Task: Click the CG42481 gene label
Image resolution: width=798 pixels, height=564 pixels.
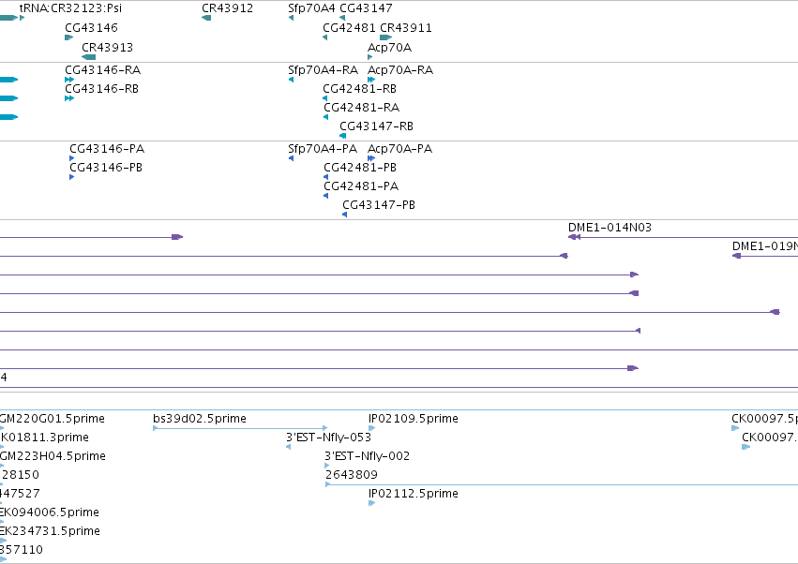Action: tap(349, 27)
